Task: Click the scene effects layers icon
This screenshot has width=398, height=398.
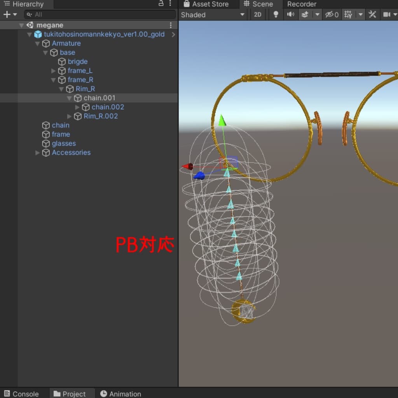Action: click(x=305, y=15)
